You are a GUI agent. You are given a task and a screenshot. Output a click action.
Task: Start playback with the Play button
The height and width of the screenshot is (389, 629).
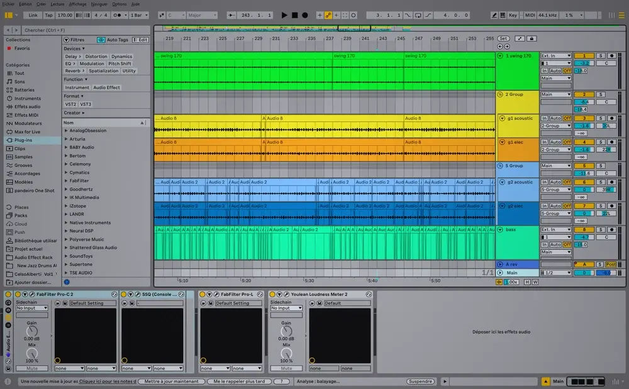[x=284, y=15]
